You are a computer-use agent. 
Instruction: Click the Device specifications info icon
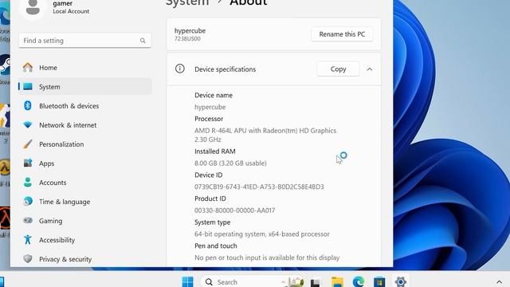(x=180, y=69)
